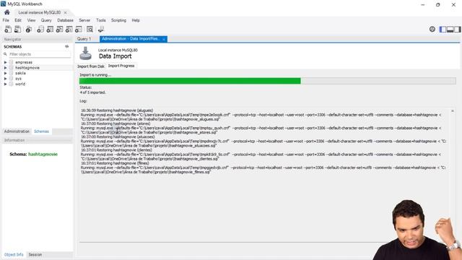Open the Database menu
462x260 pixels.
[x=65, y=20]
